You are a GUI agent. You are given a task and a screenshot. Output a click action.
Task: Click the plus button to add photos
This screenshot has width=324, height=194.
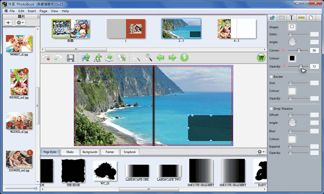[8, 23]
